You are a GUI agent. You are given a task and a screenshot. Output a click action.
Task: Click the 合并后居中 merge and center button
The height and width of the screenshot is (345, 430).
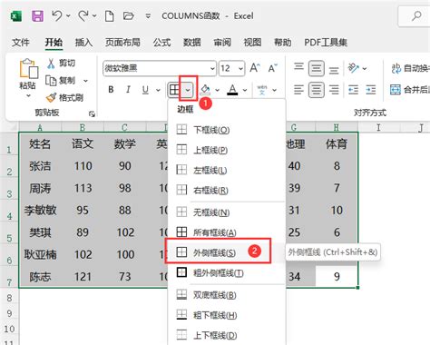pos(410,90)
